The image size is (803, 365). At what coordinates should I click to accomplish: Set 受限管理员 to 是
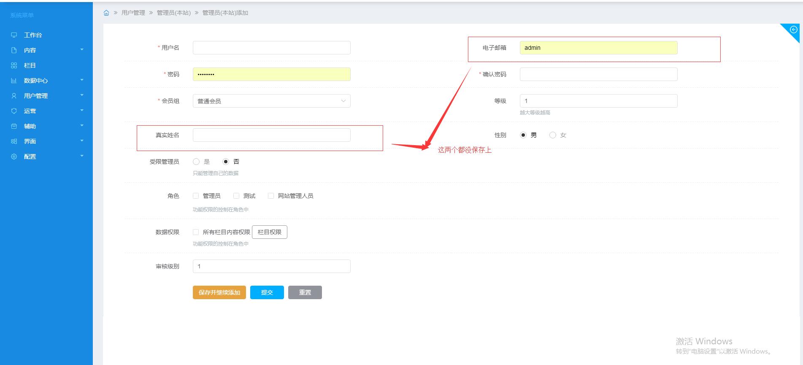coord(196,162)
